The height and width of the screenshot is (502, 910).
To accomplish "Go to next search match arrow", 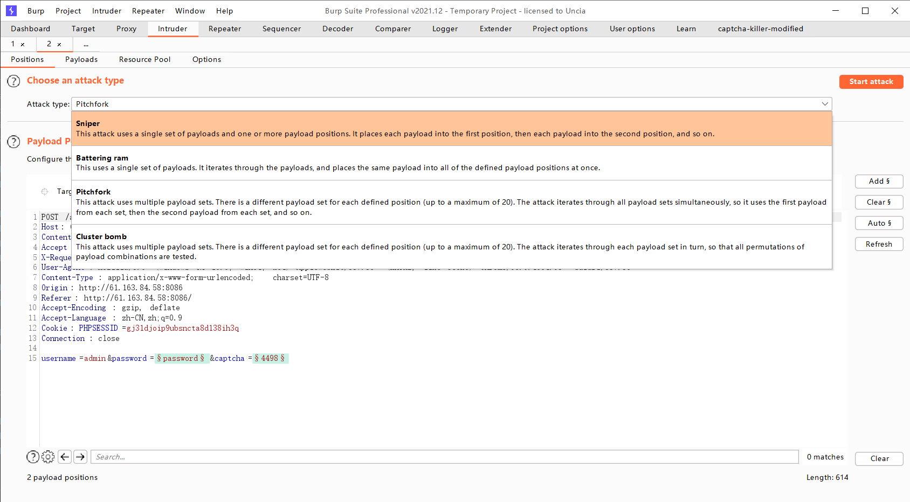I will tap(80, 457).
